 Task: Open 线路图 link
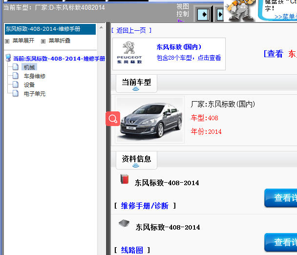(132, 250)
